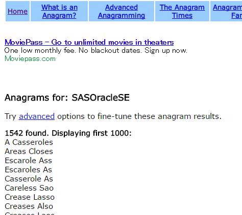The width and height of the screenshot is (242, 215).
Task: Select the Crease Lasso anagram result
Action: tap(30, 197)
